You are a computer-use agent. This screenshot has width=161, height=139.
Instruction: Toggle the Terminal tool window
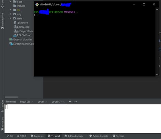[54, 136]
